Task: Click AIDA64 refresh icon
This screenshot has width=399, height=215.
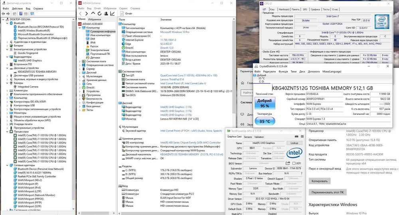Action: tap(99, 14)
